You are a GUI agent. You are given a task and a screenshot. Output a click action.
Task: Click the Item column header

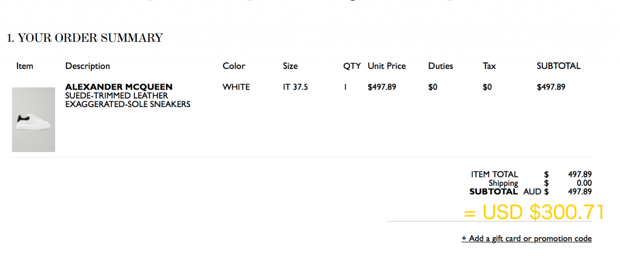point(24,66)
